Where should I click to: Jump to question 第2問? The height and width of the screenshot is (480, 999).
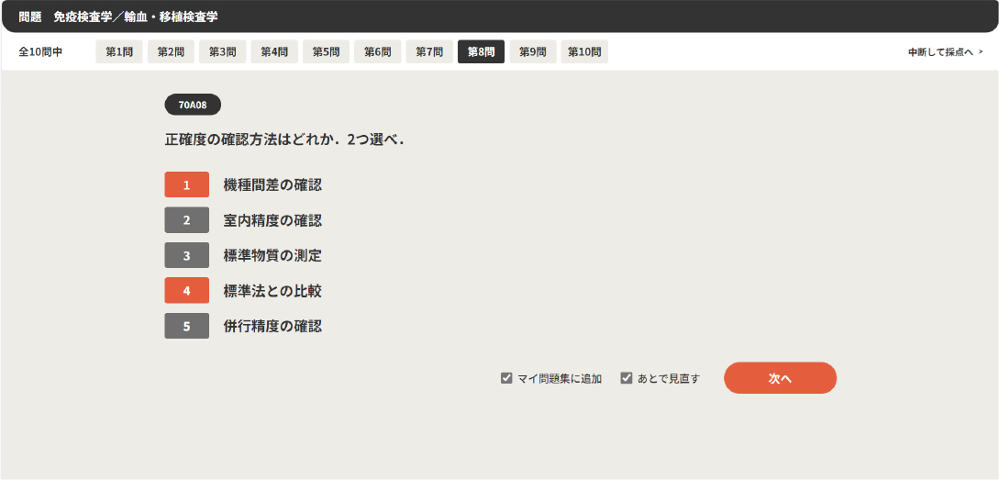point(171,52)
